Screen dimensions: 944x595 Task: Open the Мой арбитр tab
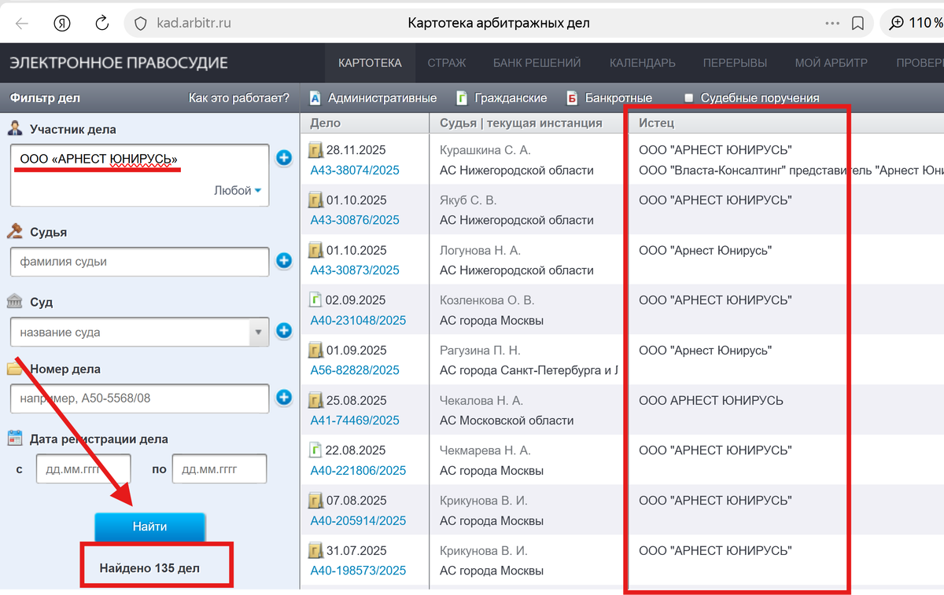(831, 63)
